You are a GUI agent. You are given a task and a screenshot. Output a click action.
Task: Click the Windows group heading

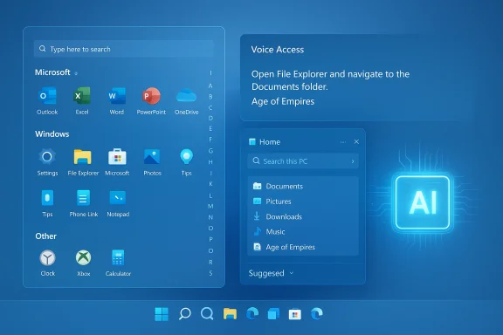point(52,134)
